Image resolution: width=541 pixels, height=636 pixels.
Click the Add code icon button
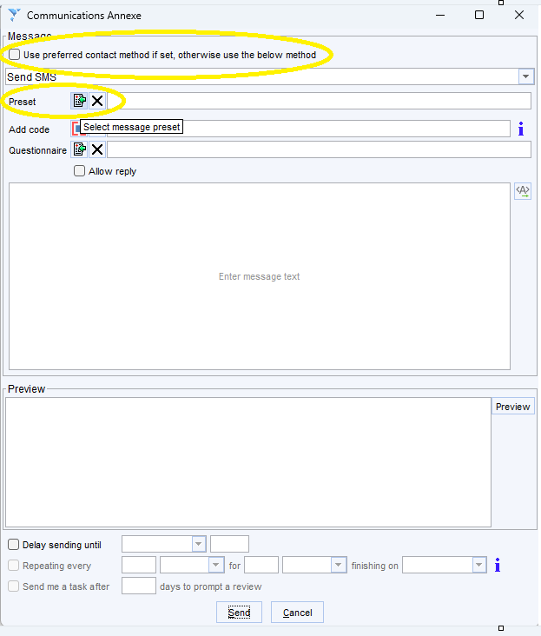pyautogui.click(x=76, y=129)
